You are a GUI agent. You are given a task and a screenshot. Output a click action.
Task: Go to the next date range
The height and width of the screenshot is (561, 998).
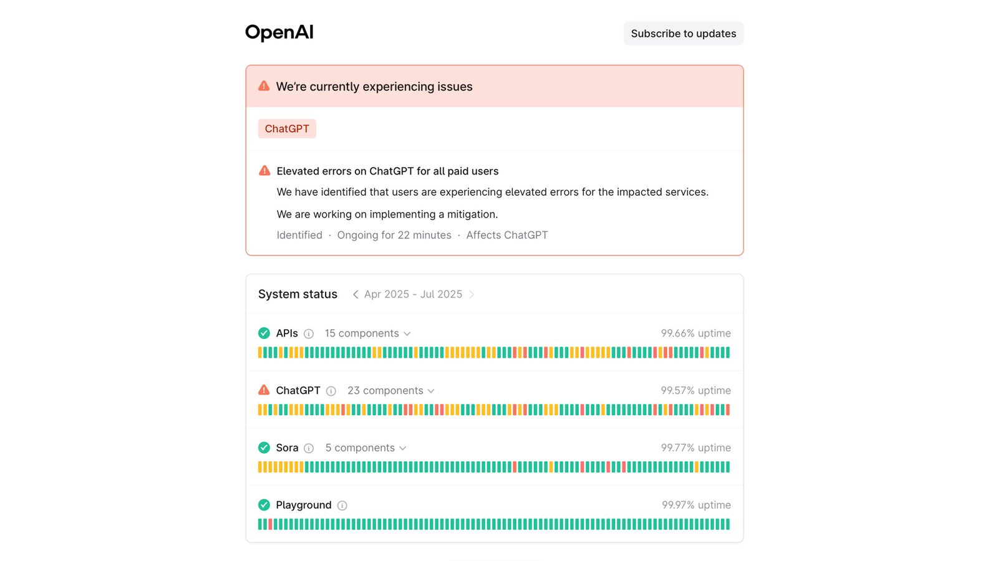click(x=472, y=294)
